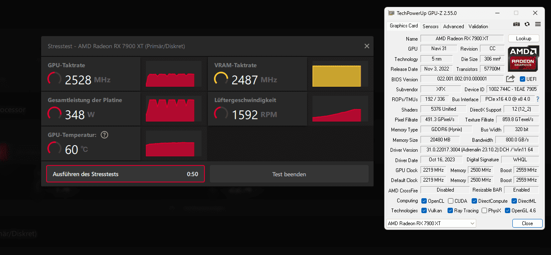Click the '2528 MHz' GPU-Taktrate reading
The image size is (551, 255).
click(x=88, y=80)
